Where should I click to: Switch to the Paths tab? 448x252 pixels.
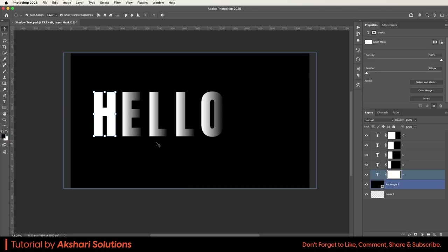tap(396, 113)
